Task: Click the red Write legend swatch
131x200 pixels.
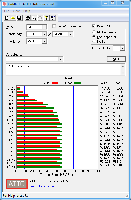Action: (55, 83)
